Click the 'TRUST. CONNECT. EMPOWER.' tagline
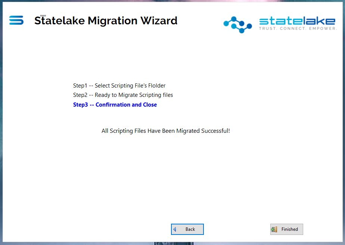This screenshot has width=345, height=245. [x=298, y=28]
